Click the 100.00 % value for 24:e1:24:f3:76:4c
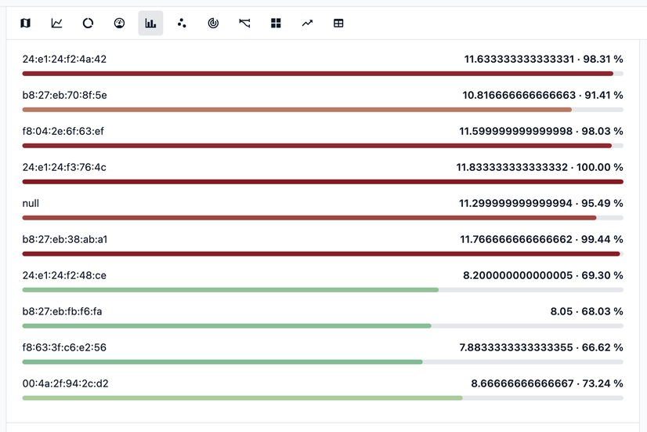This screenshot has height=432, width=647. coord(602,167)
